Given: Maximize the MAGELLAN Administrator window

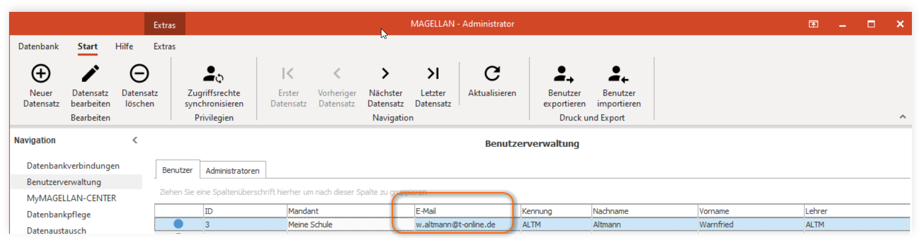Looking at the screenshot, I should pyautogui.click(x=871, y=24).
